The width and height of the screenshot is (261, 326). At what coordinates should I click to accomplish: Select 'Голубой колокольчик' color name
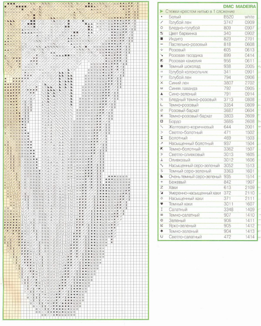188,72
